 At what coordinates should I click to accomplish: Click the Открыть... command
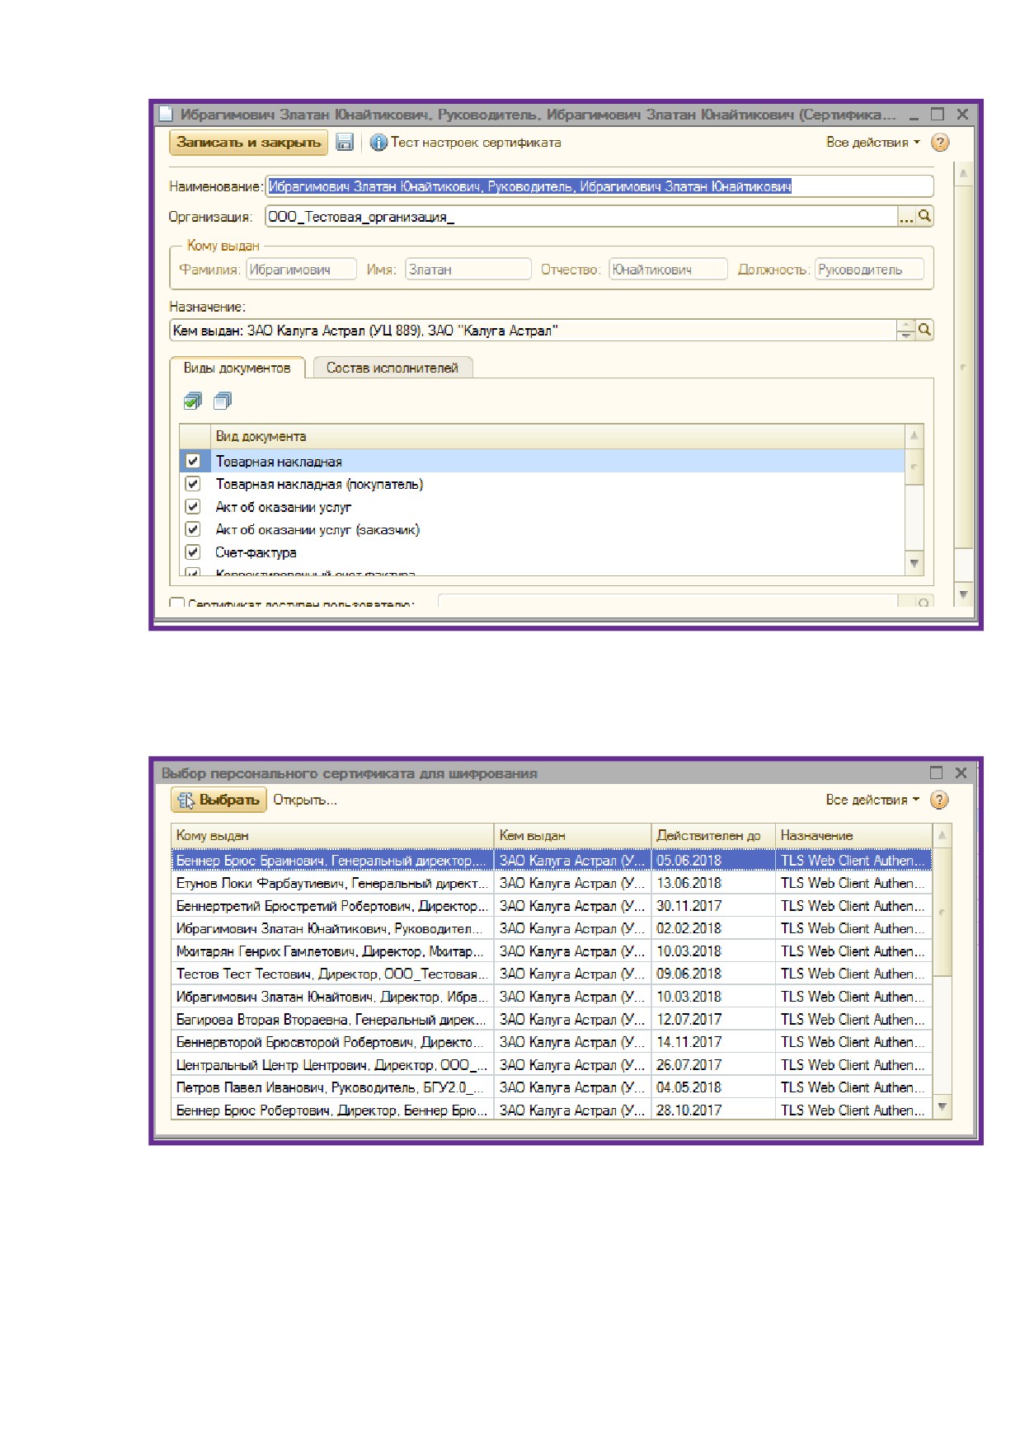pos(305,800)
